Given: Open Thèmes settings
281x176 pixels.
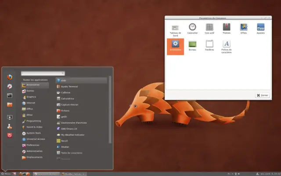Looking at the screenshot, I should 227,29.
